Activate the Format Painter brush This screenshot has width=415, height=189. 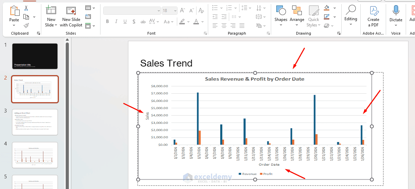pos(26,25)
